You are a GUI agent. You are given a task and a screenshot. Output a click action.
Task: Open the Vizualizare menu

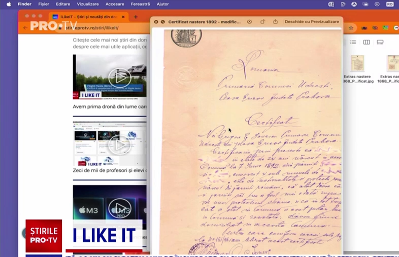[88, 4]
